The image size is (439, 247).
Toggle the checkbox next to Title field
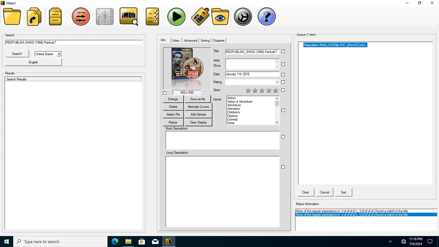coord(283,52)
